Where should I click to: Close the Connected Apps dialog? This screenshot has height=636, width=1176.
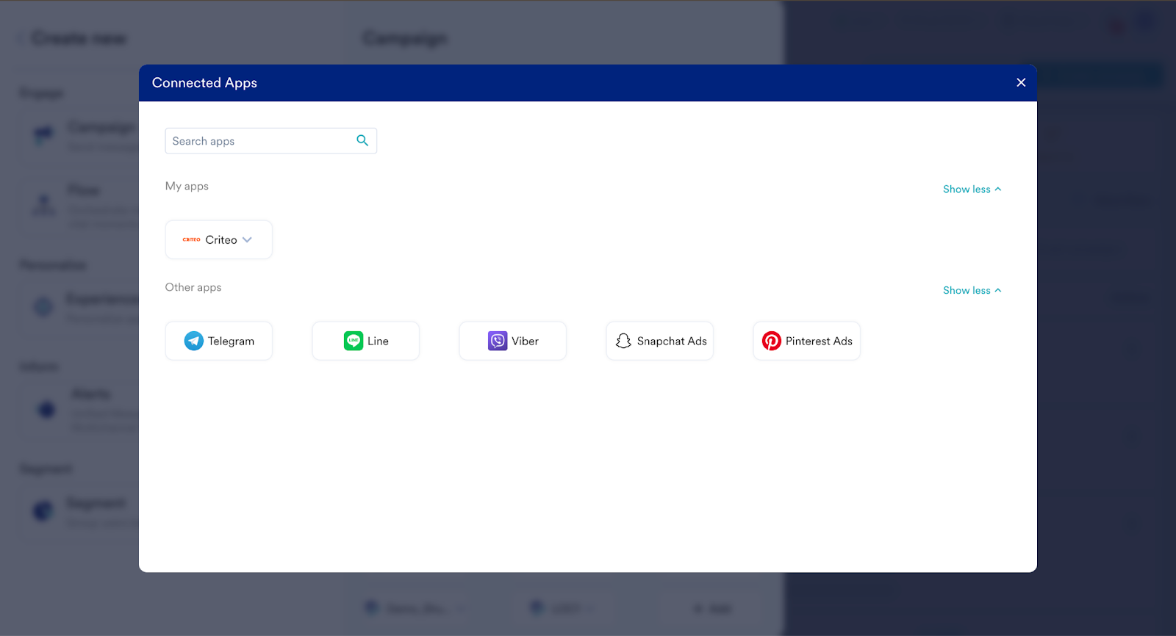coord(1021,82)
